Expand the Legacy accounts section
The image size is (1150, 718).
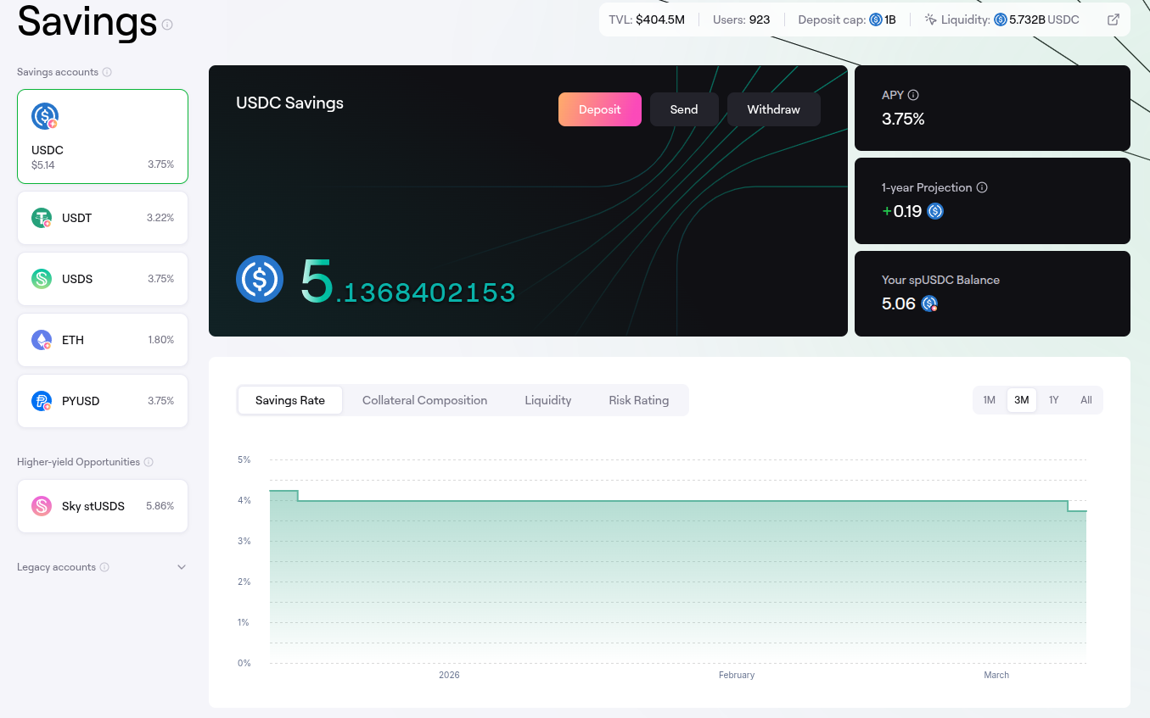[x=181, y=567]
